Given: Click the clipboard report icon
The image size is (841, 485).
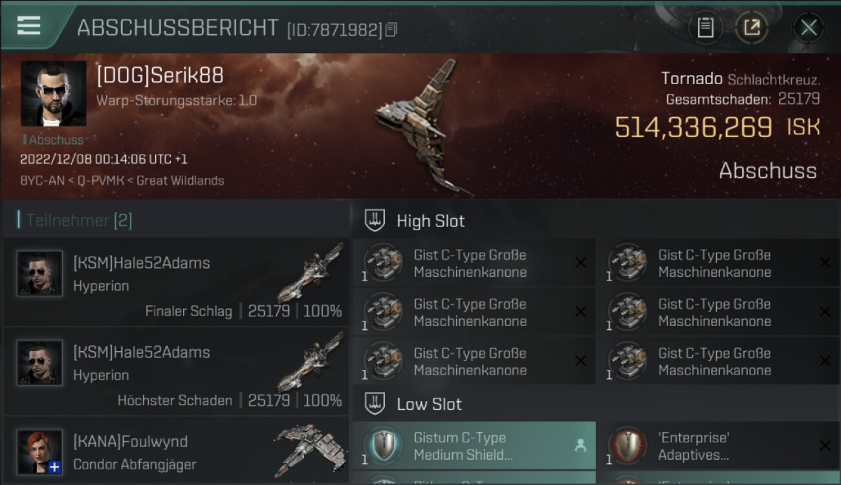Looking at the screenshot, I should 705,28.
